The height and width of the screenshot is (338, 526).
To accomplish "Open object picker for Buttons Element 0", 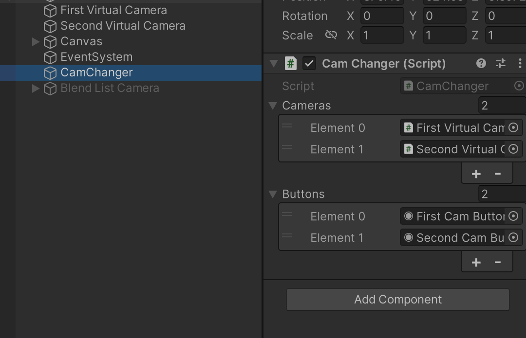I will (x=513, y=216).
